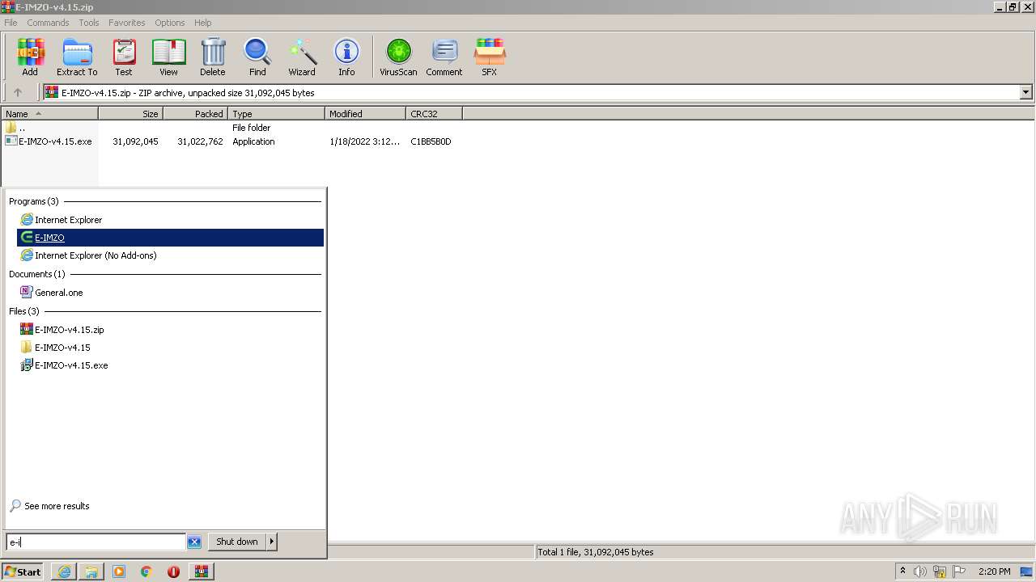Open the Favorites menu
This screenshot has width=1036, height=582.
point(127,23)
